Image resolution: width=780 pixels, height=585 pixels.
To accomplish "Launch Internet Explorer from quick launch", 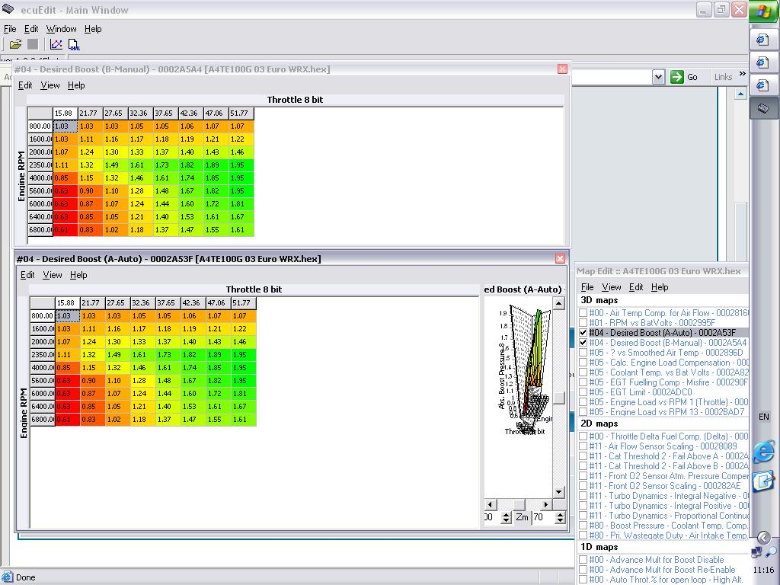I will coord(763,451).
